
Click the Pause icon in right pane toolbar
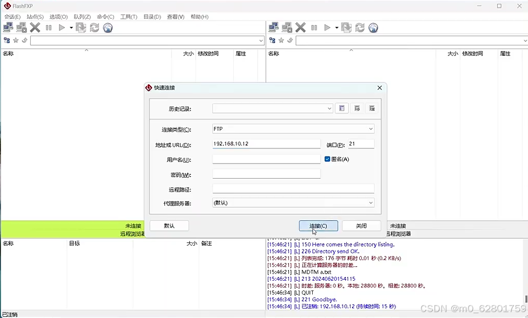pyautogui.click(x=314, y=28)
